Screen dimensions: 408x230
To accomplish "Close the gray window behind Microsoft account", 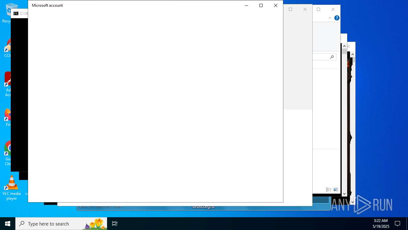I will coord(305,9).
